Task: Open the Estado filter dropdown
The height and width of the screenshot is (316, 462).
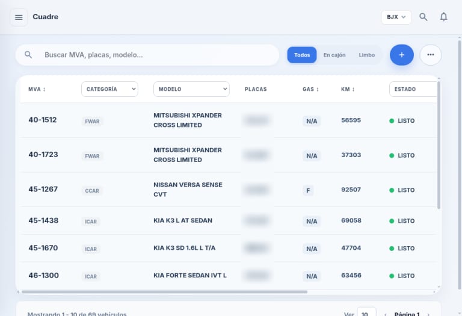Action: tap(413, 89)
